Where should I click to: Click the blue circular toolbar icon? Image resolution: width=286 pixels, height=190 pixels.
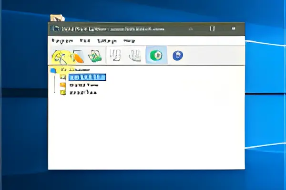[178, 55]
